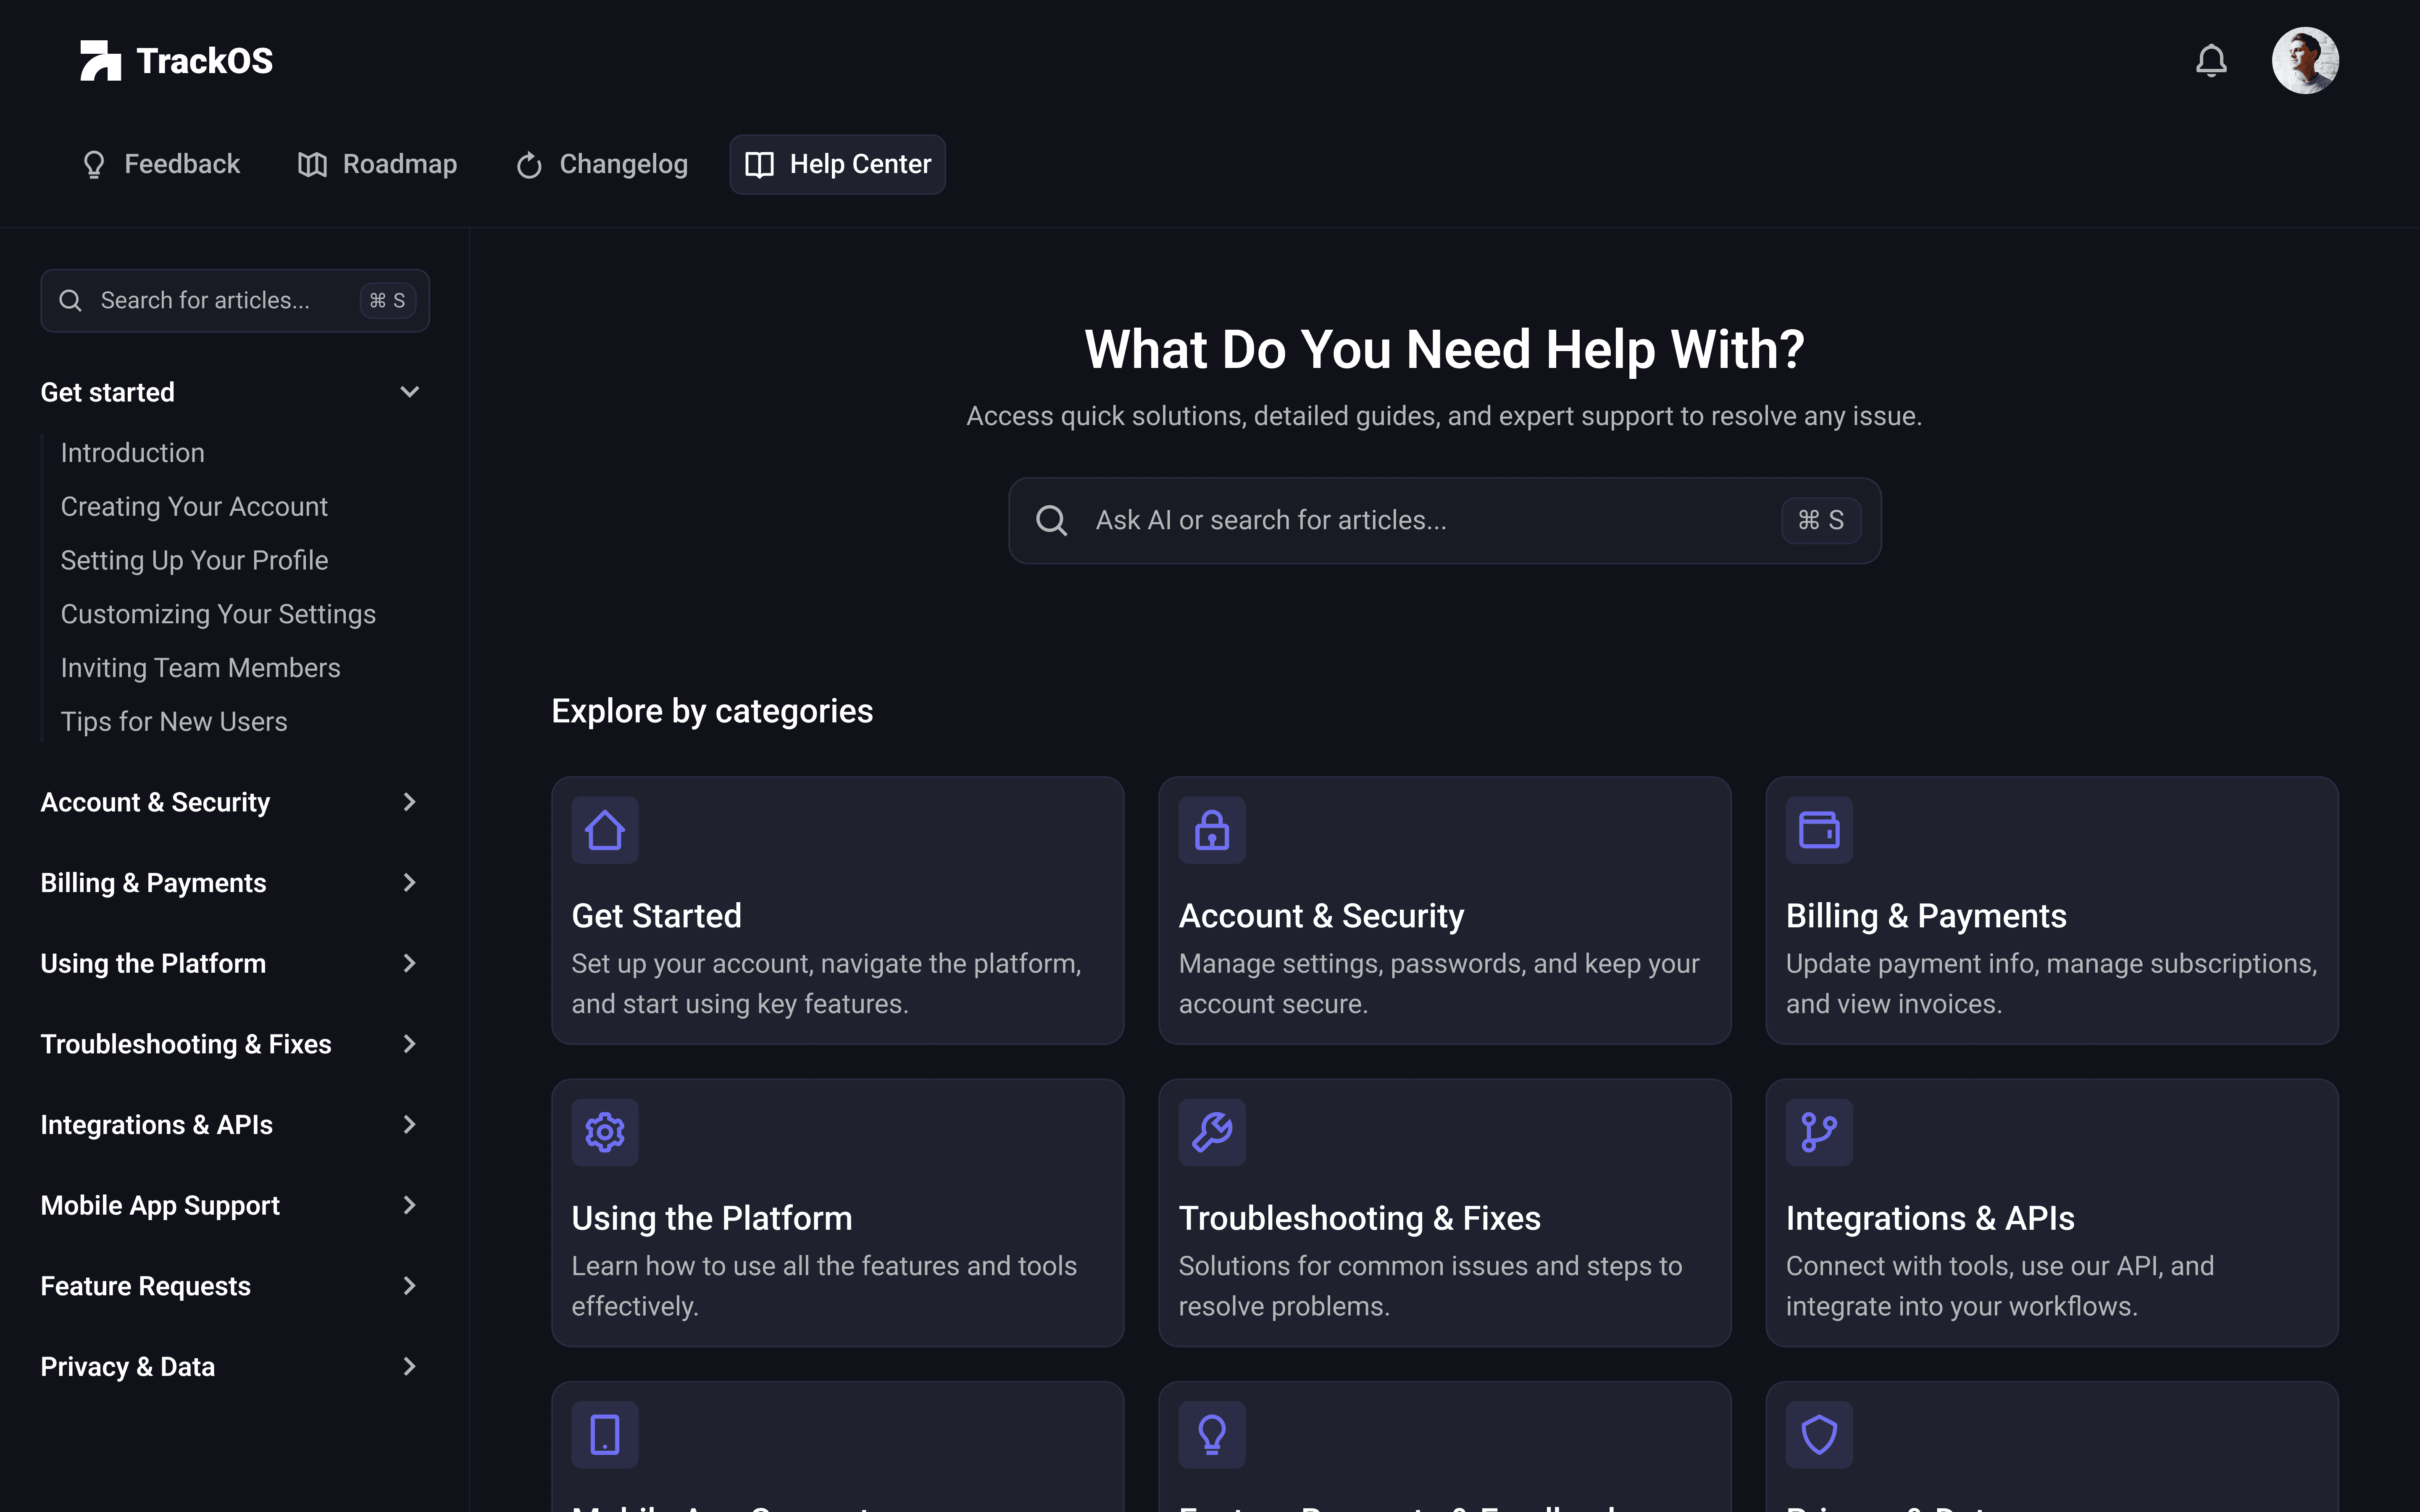Image resolution: width=2420 pixels, height=1512 pixels.
Task: Click the Feedback lightbulb icon
Action: [x=94, y=165]
